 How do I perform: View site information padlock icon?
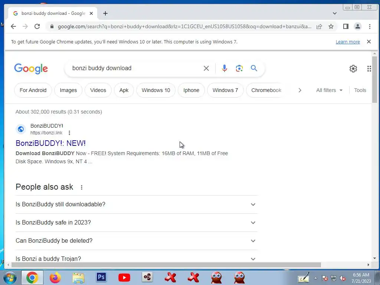click(52, 26)
